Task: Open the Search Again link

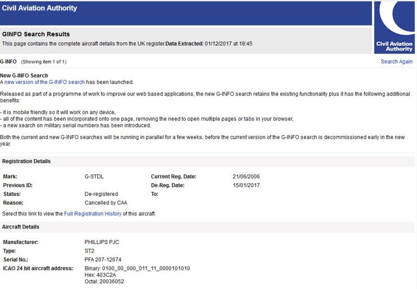Action: pos(396,62)
